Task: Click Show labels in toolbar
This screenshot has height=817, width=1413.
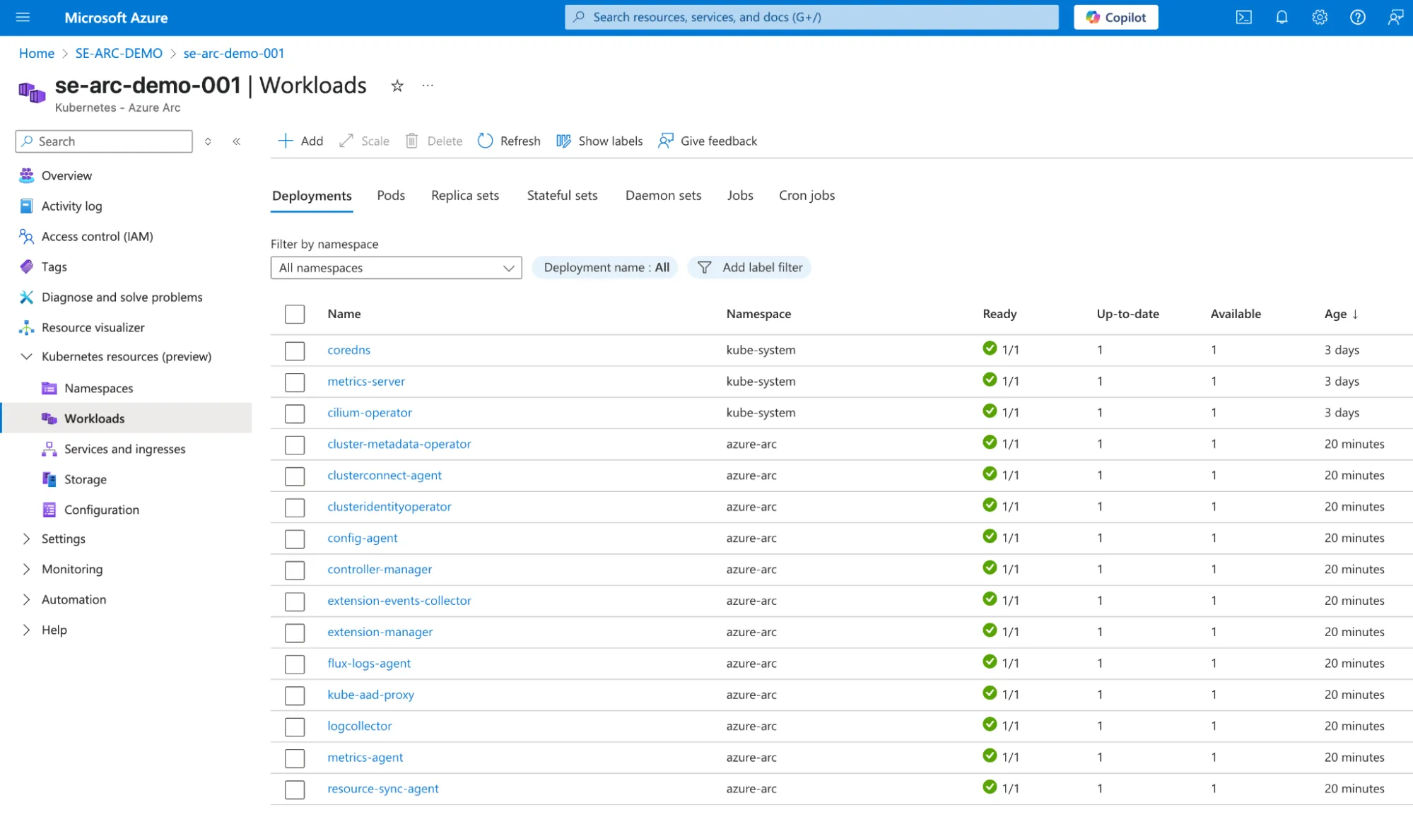Action: (x=599, y=141)
